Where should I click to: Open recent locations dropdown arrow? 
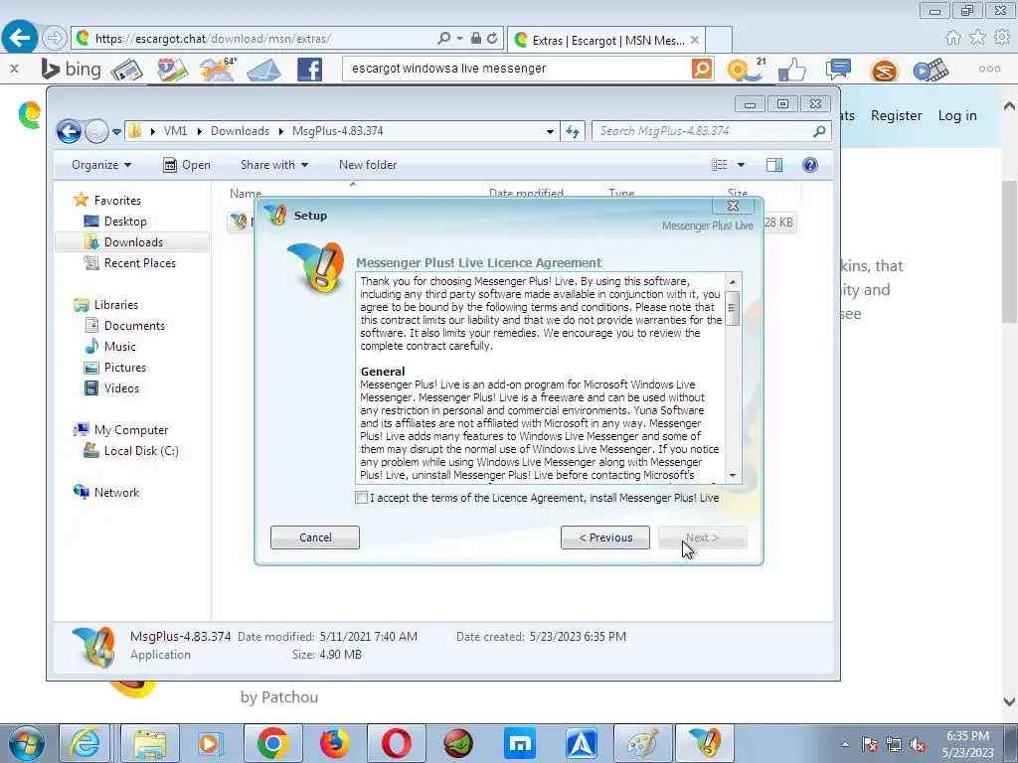[116, 131]
